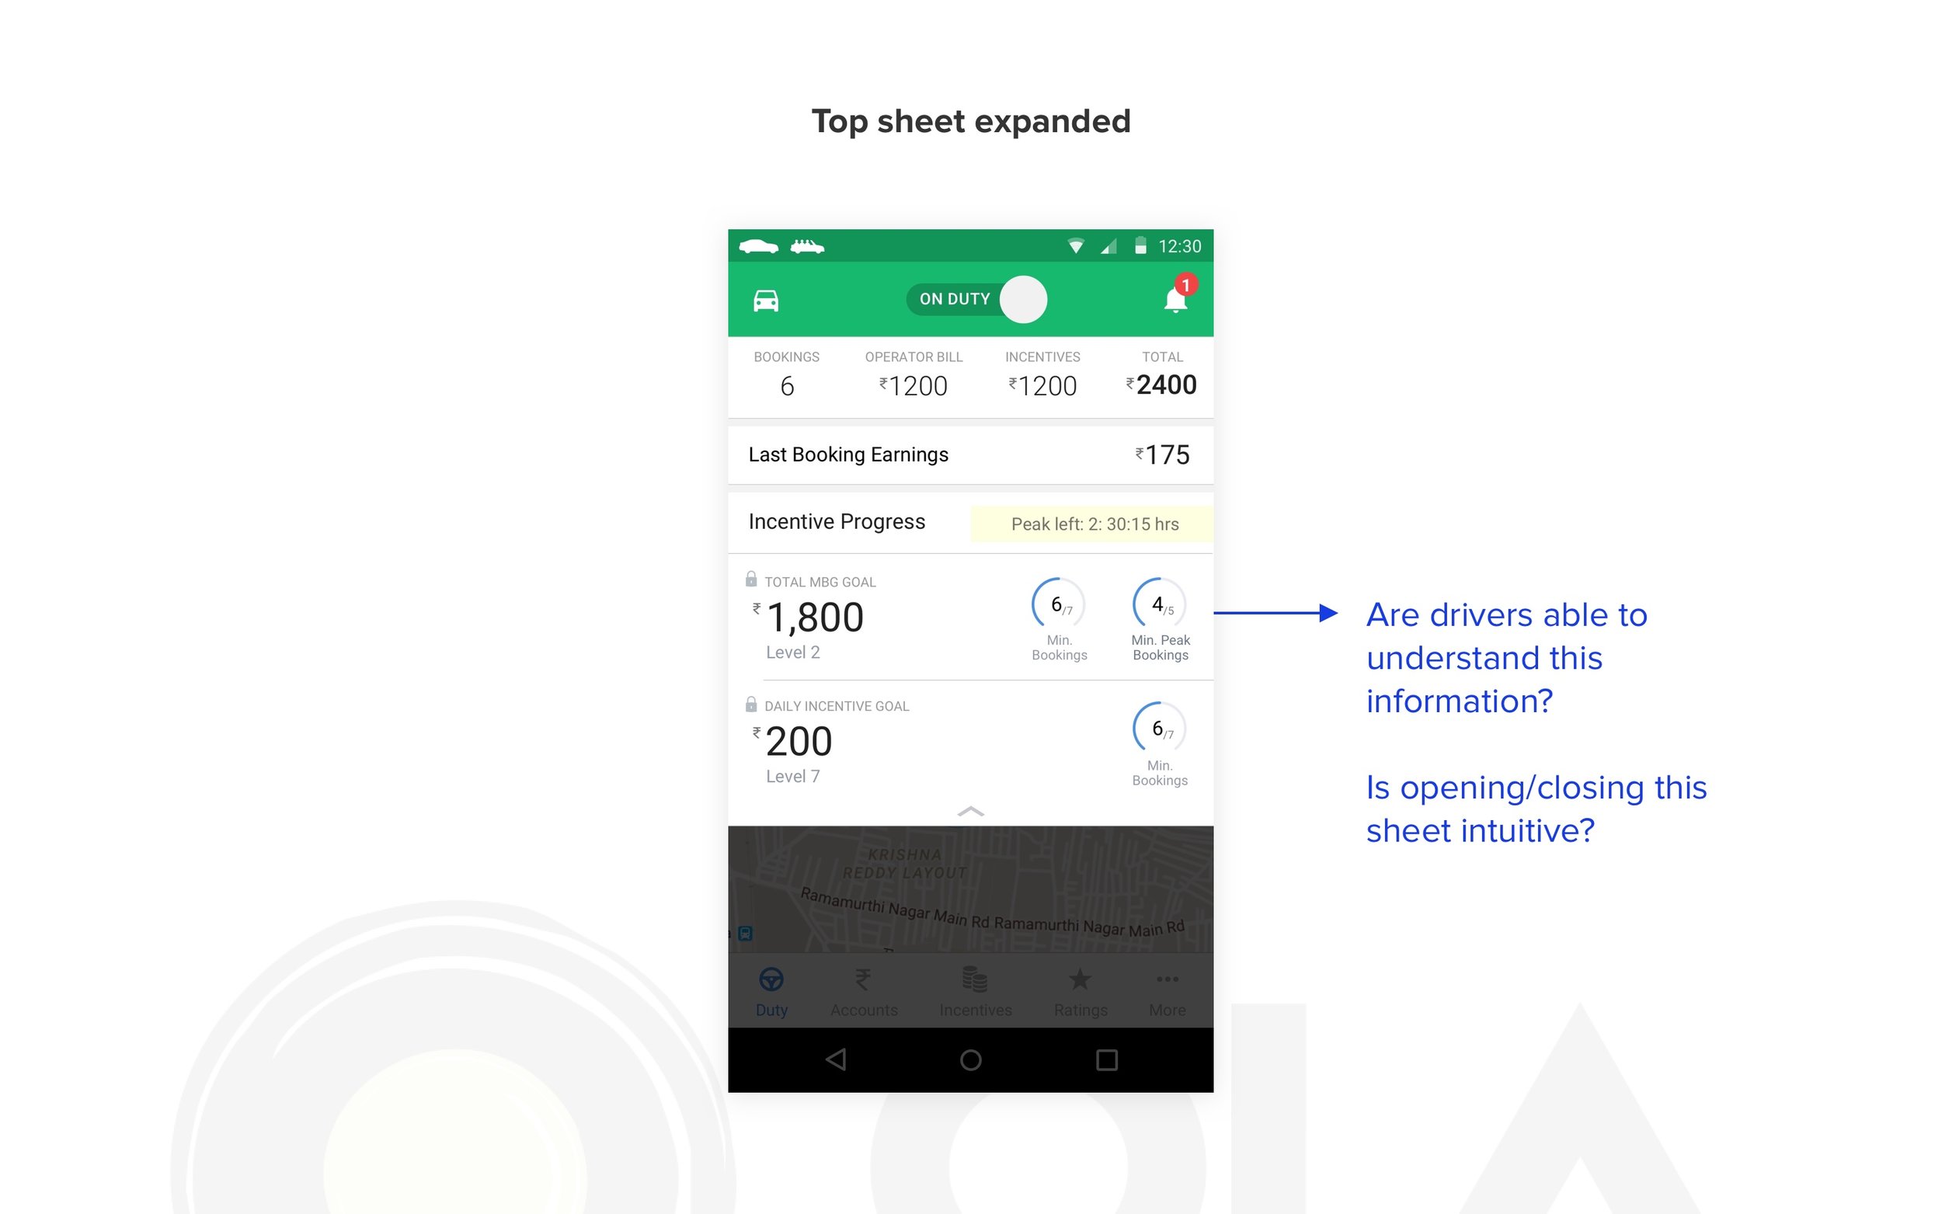Tap the battery icon in the status bar
1942x1214 pixels.
[x=1140, y=245]
